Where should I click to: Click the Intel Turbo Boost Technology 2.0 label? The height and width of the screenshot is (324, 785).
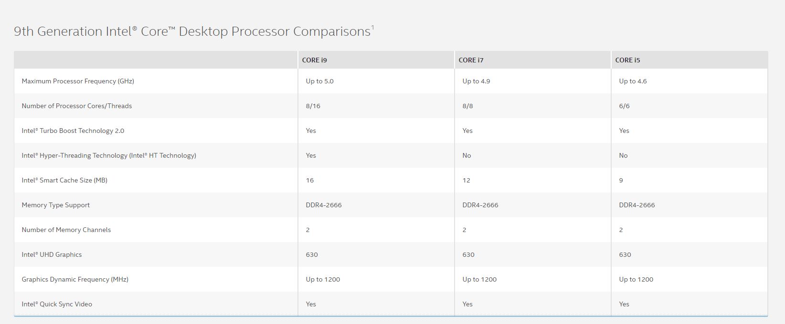pyautogui.click(x=73, y=131)
